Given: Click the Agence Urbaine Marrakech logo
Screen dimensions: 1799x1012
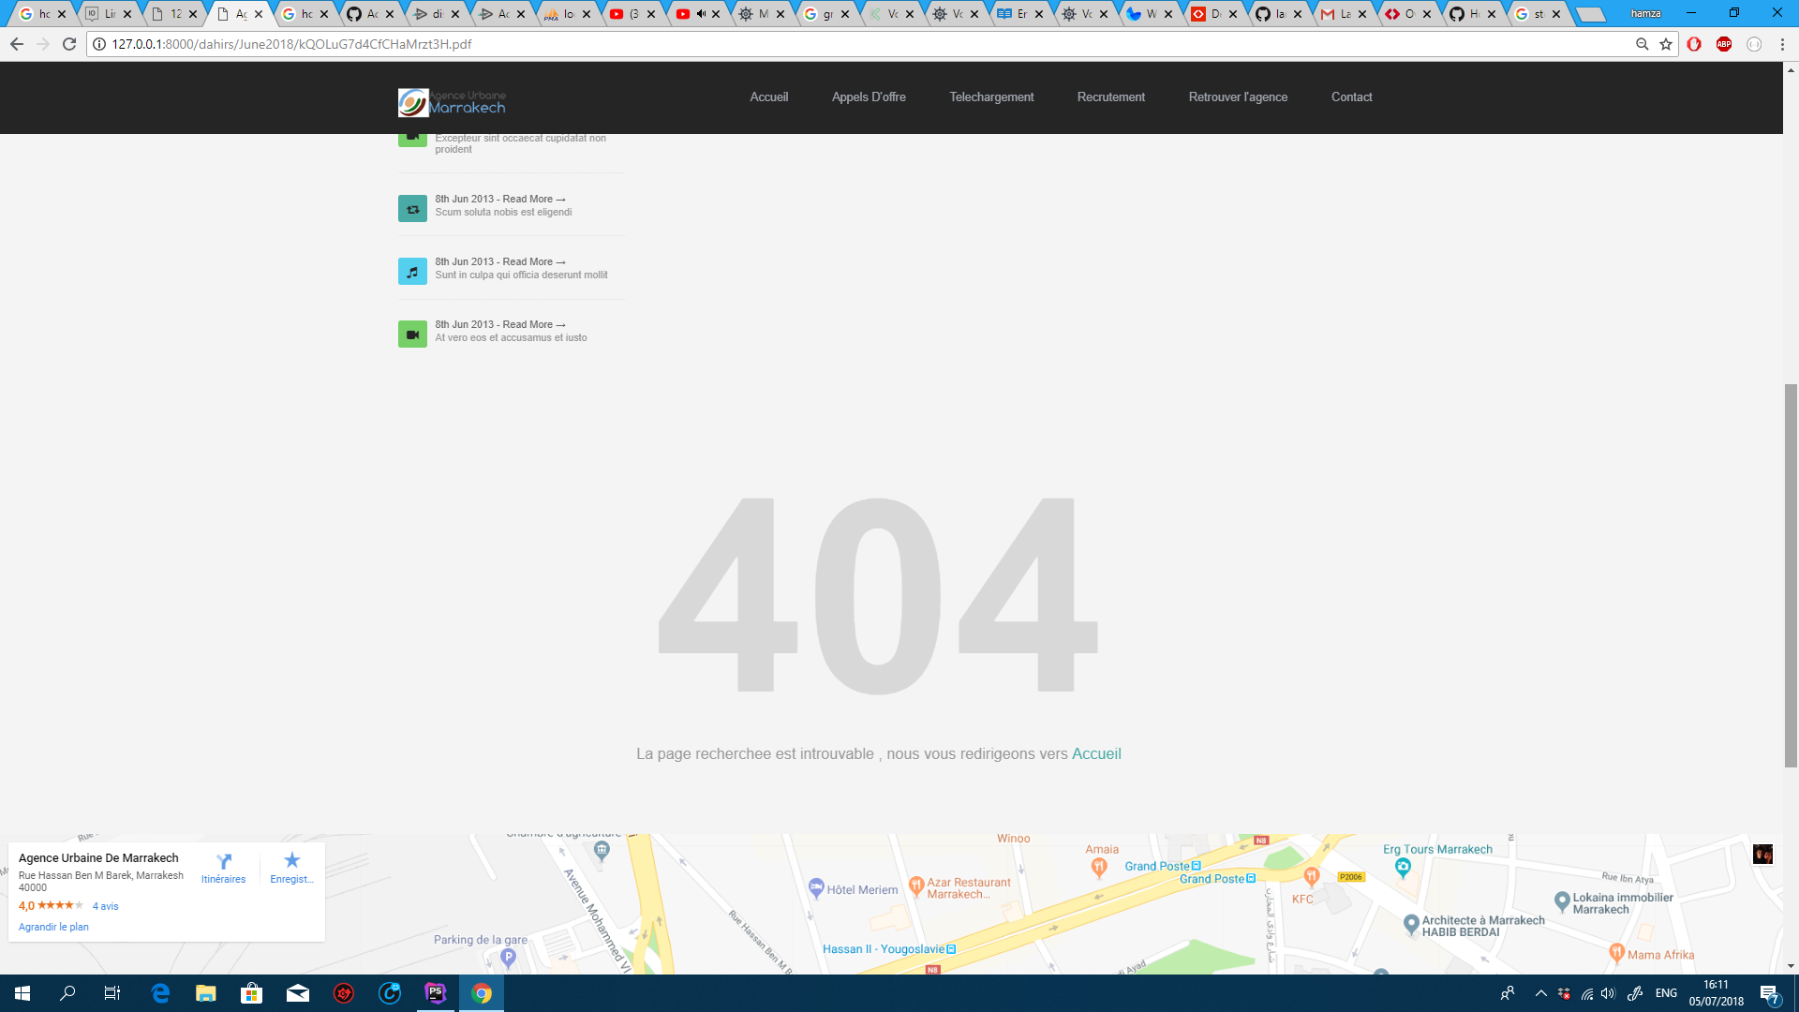Looking at the screenshot, I should pos(453,101).
